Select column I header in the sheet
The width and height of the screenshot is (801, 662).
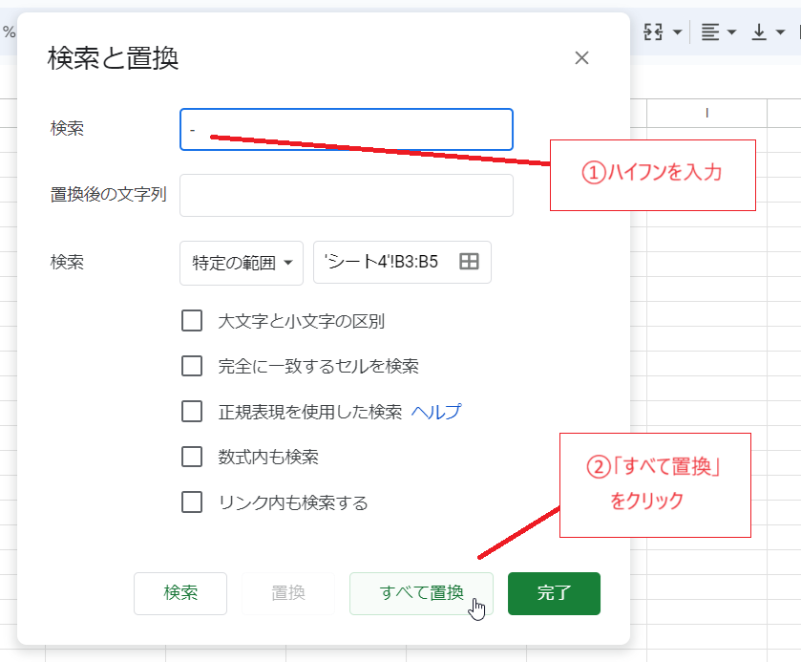707,113
